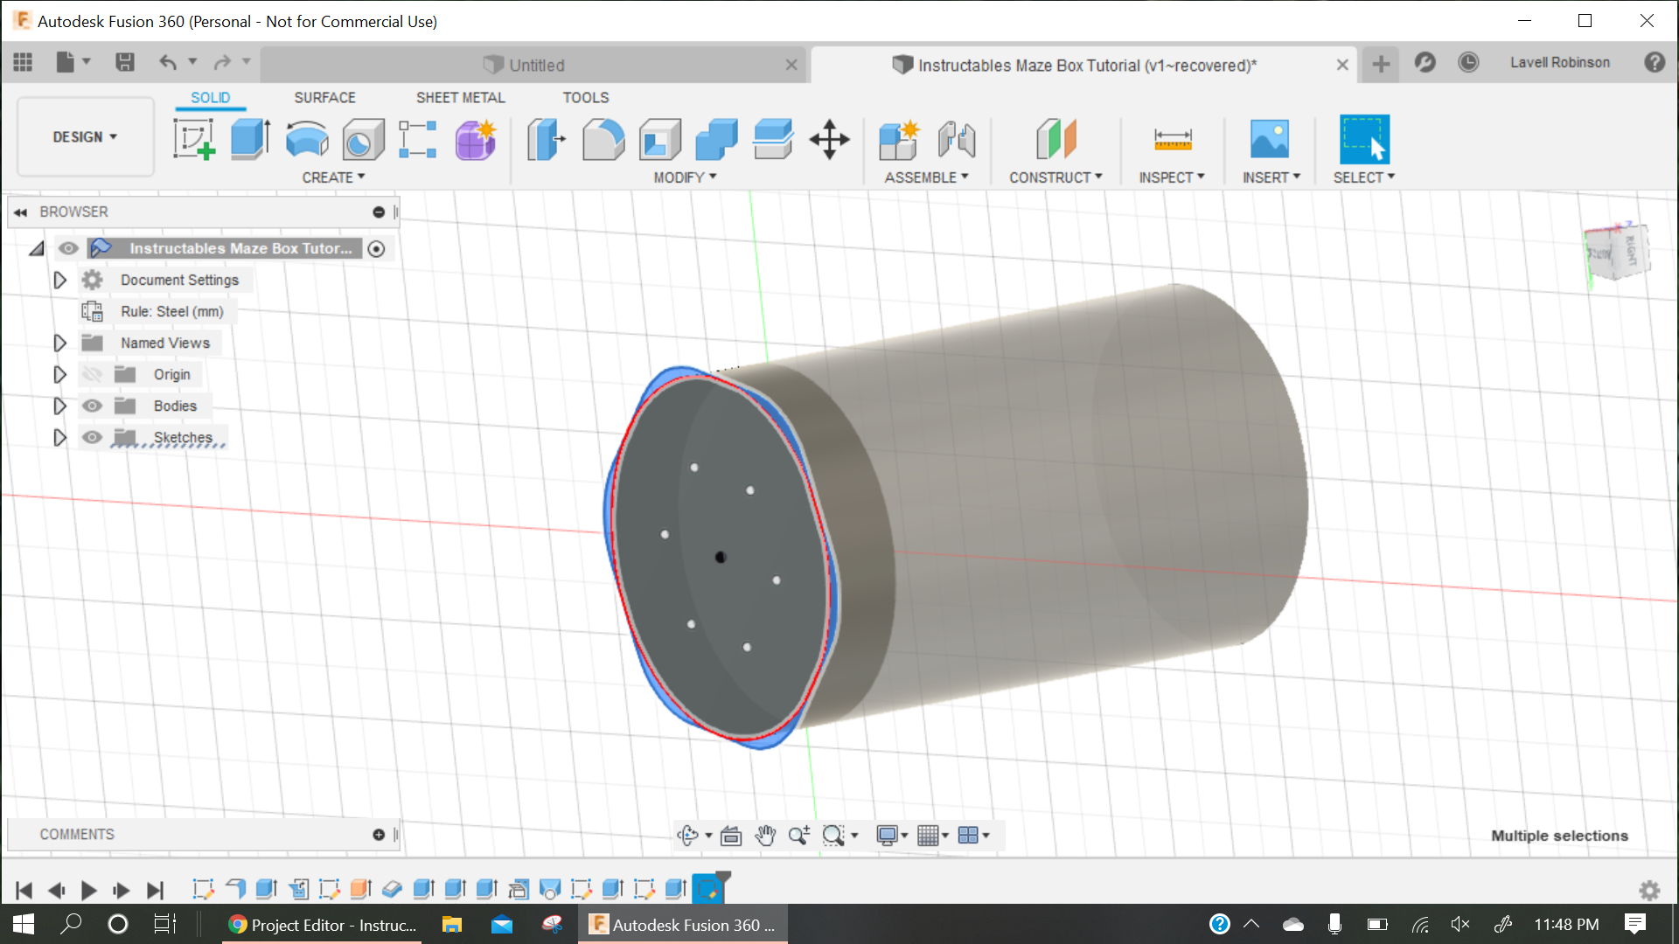Click the ViewCube in the viewport
The image size is (1679, 944).
pyautogui.click(x=1617, y=253)
